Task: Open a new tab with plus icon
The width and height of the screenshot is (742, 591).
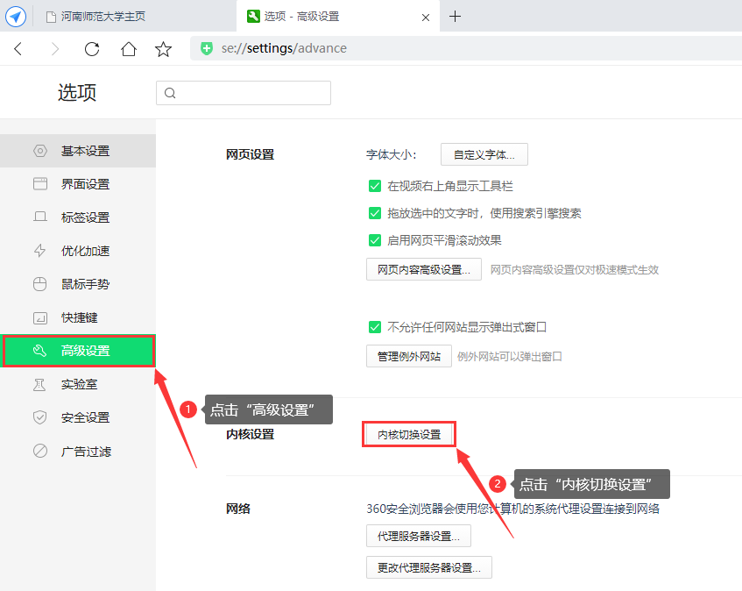Action: (x=455, y=16)
